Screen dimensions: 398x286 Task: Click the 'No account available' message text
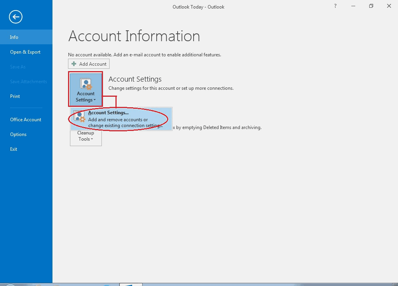pyautogui.click(x=145, y=55)
